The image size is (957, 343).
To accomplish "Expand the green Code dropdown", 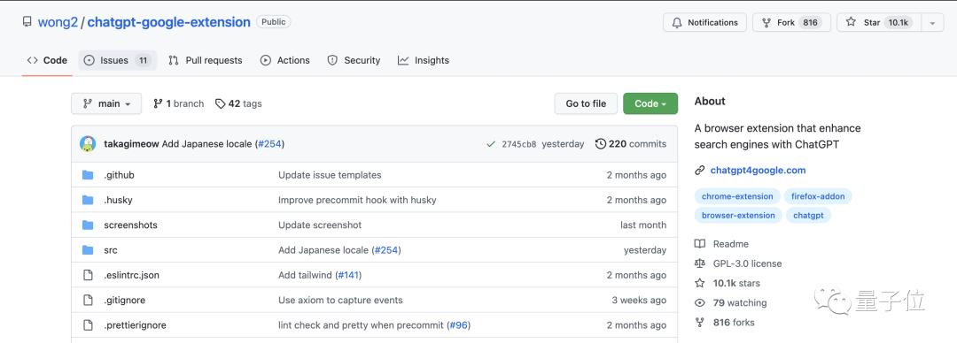I will click(x=650, y=103).
